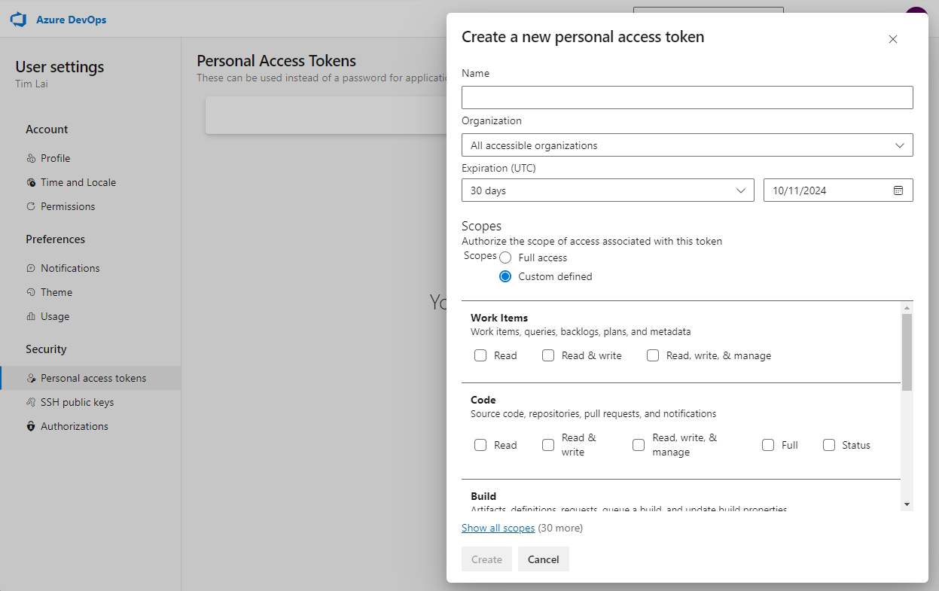Click the key icon beside SSH public keys
The height and width of the screenshot is (591, 939).
(x=31, y=402)
